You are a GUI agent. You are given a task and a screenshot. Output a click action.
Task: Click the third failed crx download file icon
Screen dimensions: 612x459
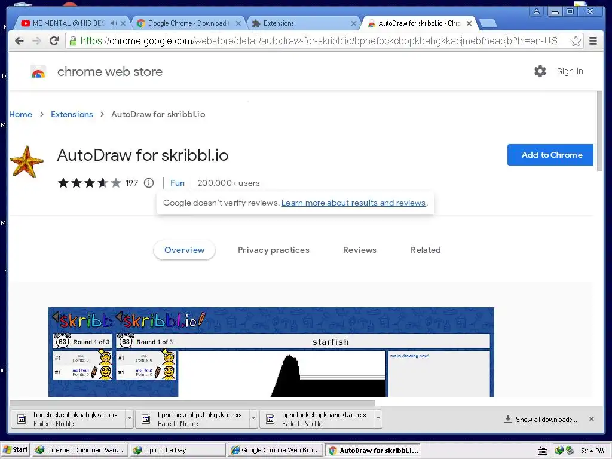click(x=270, y=419)
